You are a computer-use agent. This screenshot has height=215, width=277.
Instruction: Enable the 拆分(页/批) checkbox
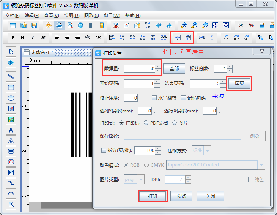coord(104,150)
